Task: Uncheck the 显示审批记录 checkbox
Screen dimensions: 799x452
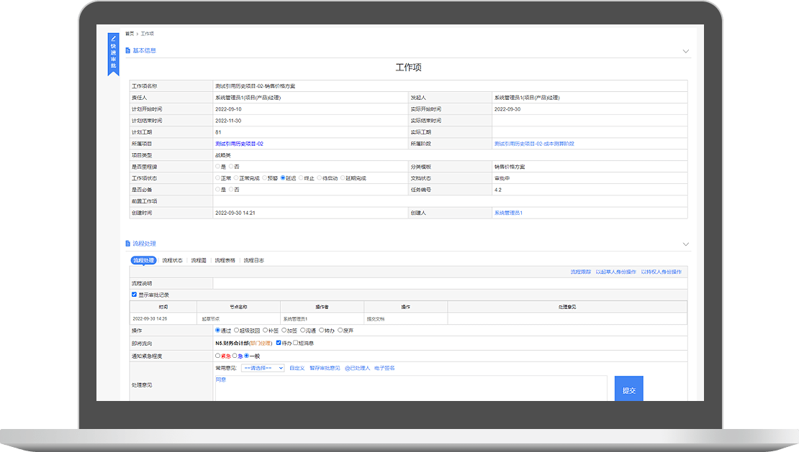Action: tap(134, 295)
